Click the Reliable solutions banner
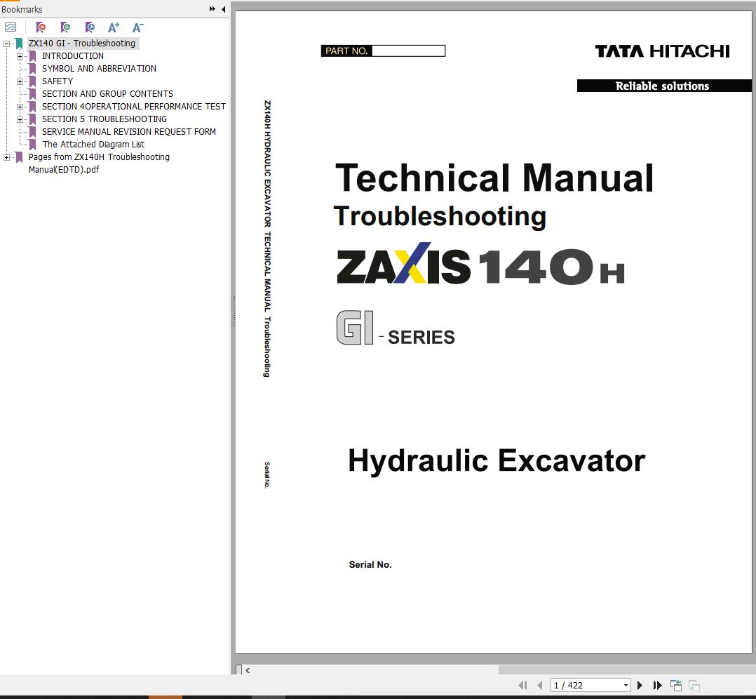756x699 pixels. tap(664, 86)
